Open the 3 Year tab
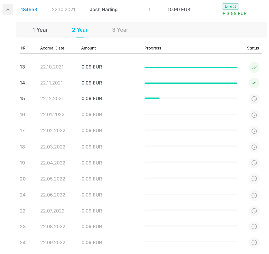 [x=120, y=30]
